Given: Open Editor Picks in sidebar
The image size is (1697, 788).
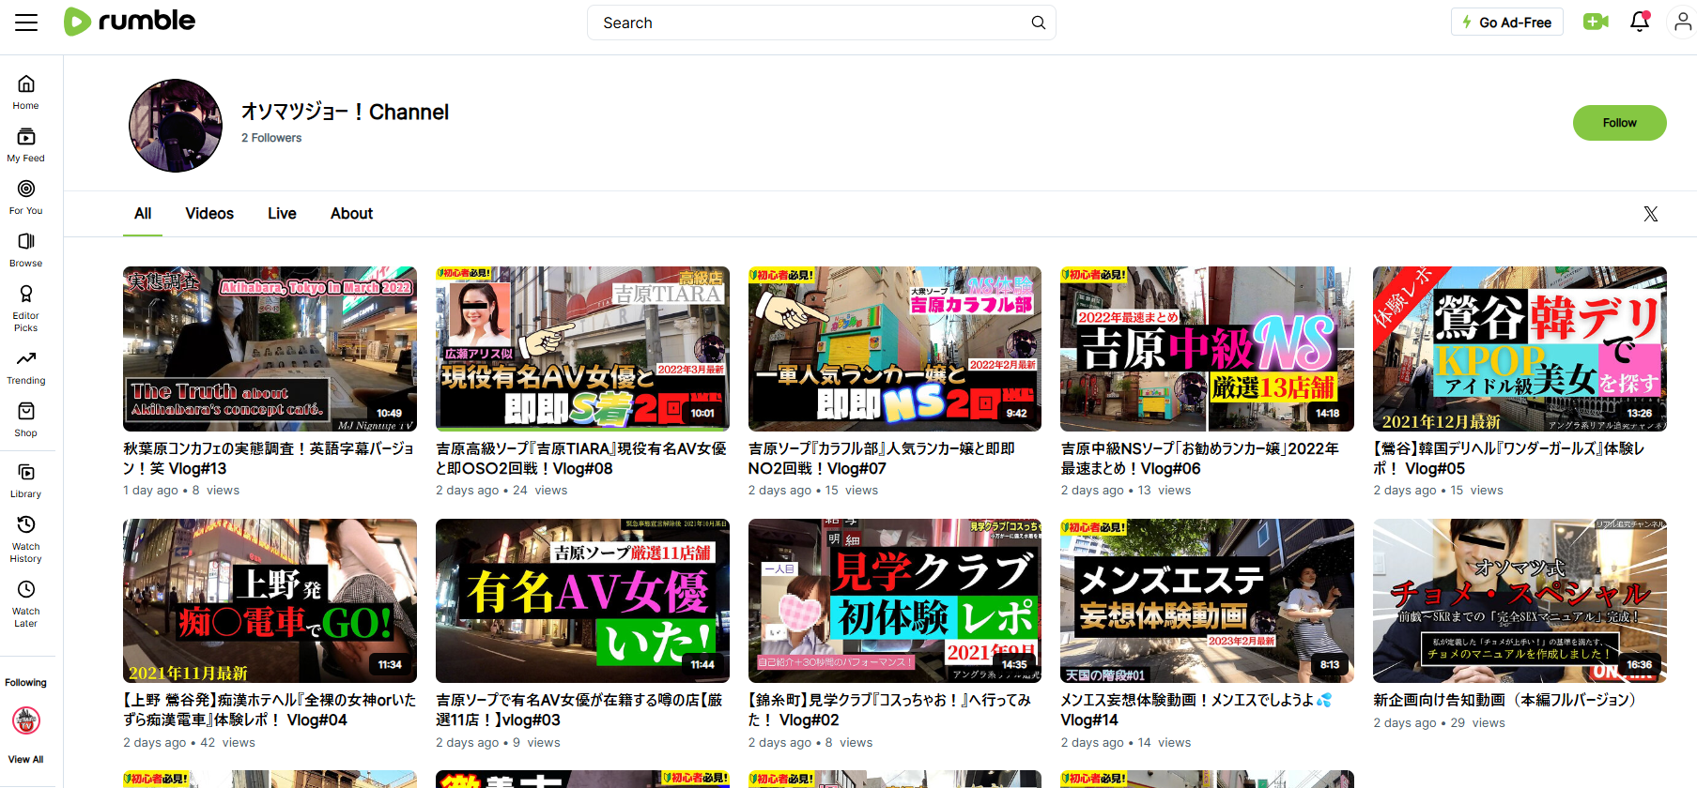Looking at the screenshot, I should coord(26,308).
